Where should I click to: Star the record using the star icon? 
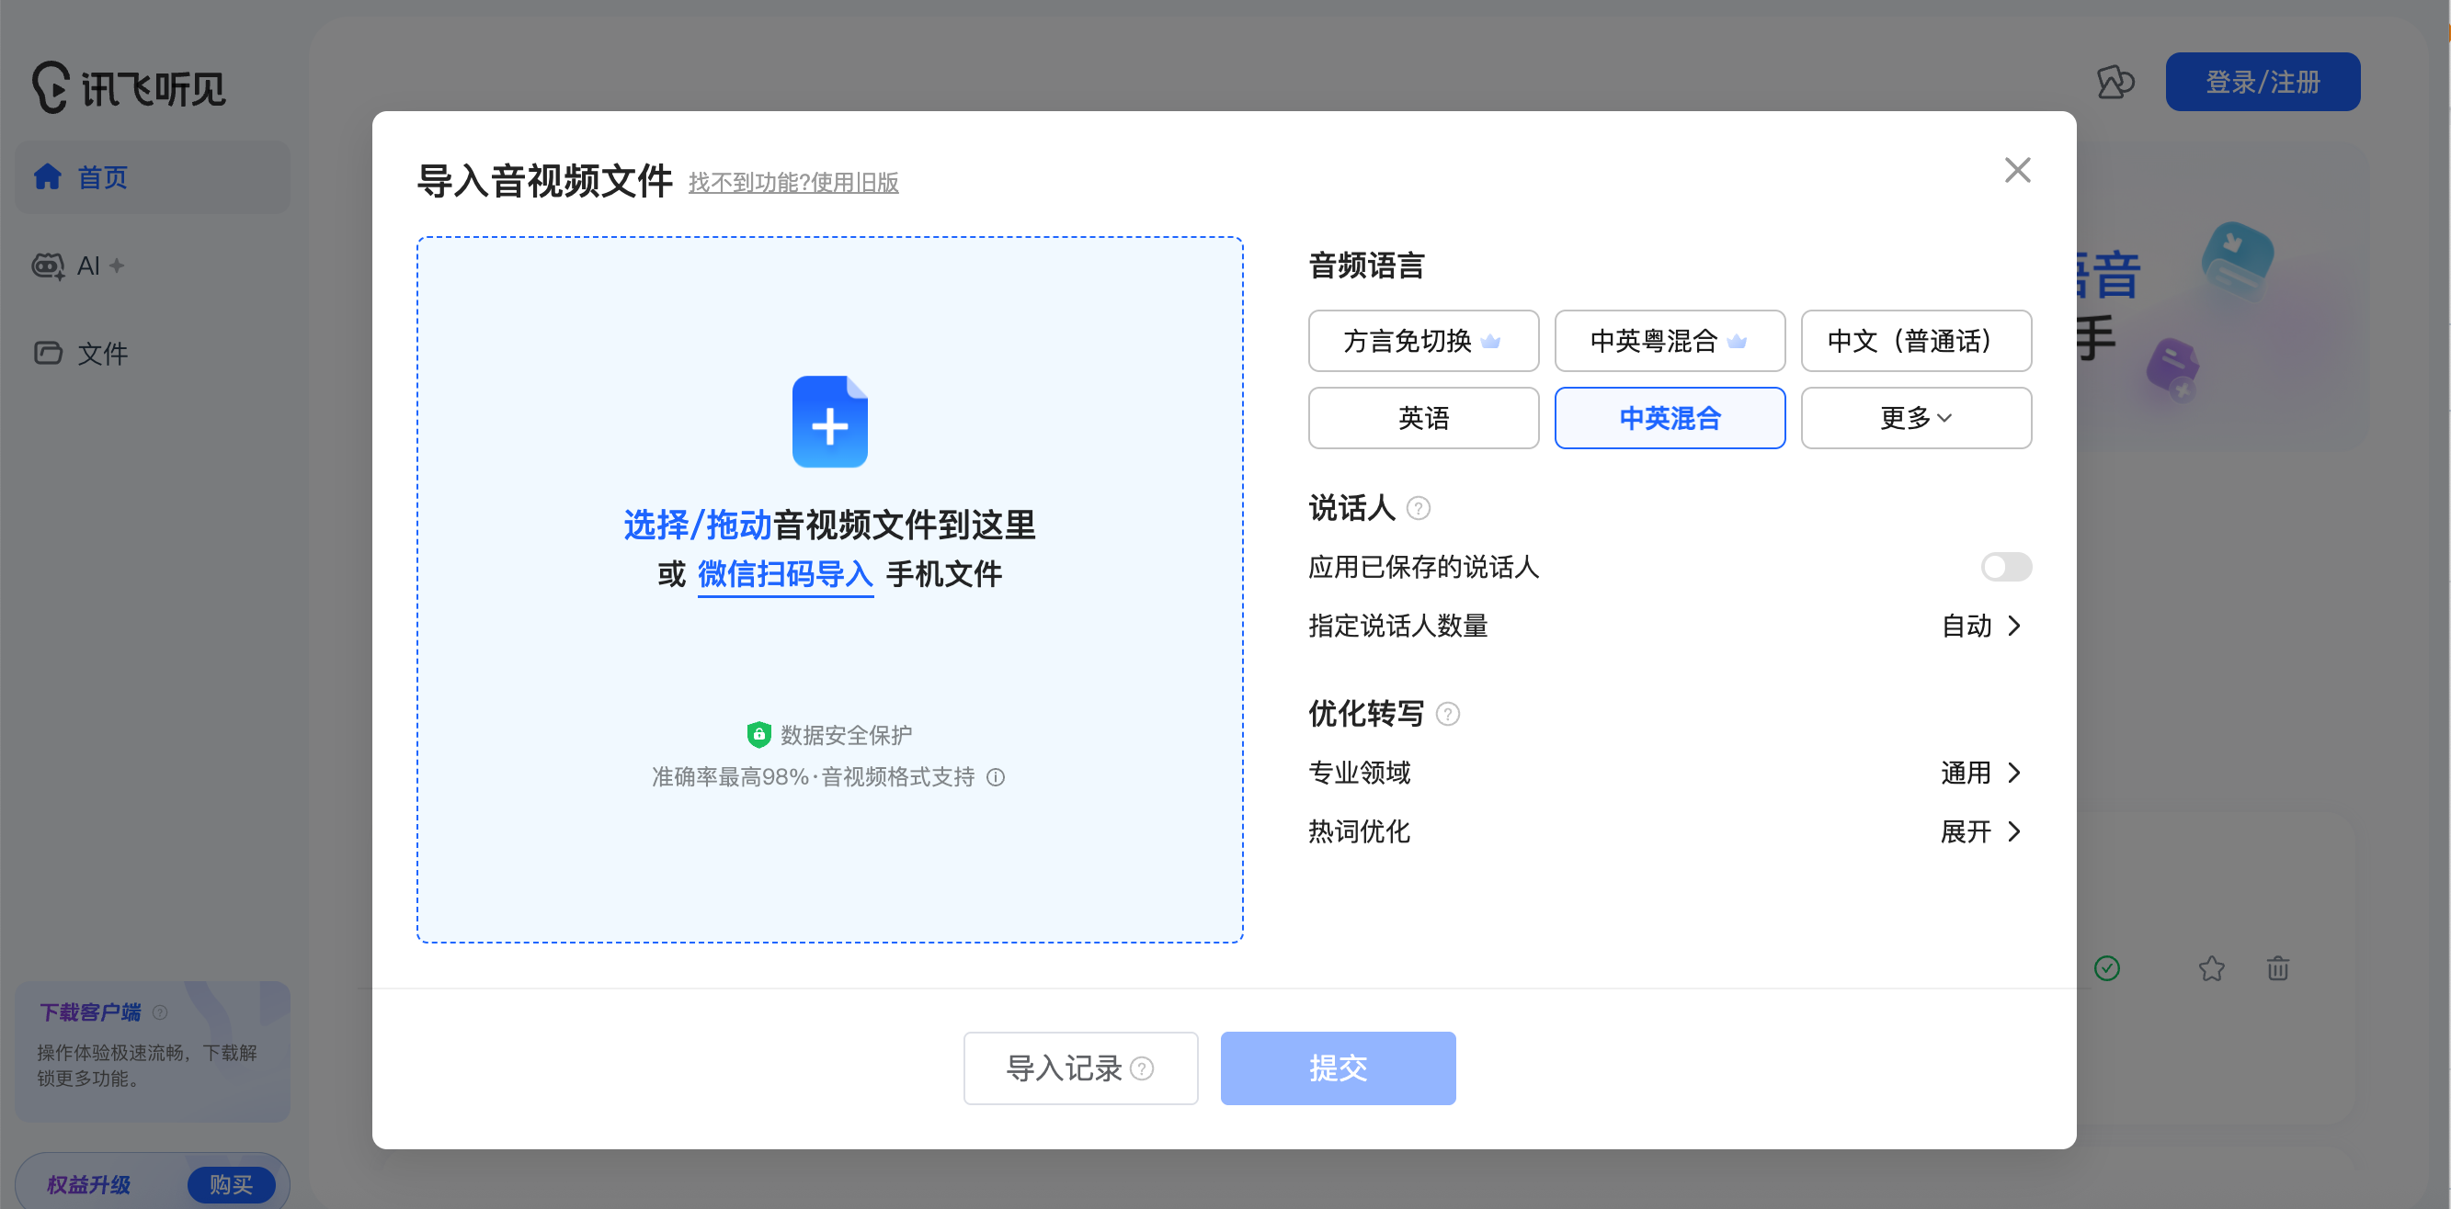click(2212, 968)
